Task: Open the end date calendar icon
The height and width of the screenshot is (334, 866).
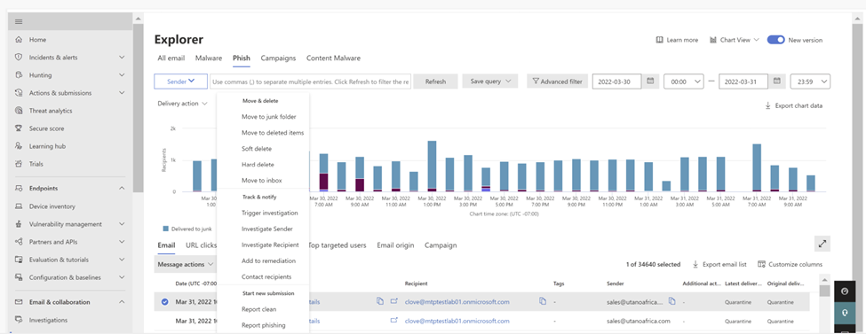Action: point(776,81)
